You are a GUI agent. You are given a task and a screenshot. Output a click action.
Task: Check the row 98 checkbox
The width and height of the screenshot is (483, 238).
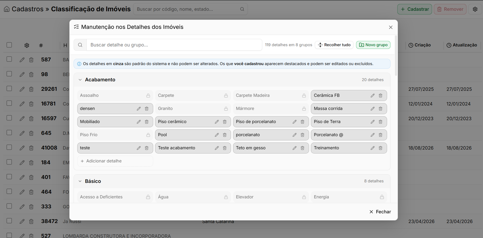point(9,74)
